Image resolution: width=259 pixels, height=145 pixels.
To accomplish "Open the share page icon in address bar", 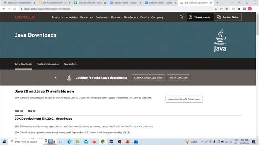I will (221, 9).
